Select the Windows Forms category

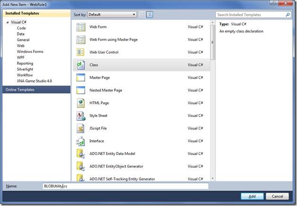point(30,52)
